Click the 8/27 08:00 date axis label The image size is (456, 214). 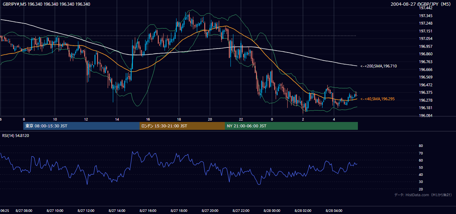point(24,211)
